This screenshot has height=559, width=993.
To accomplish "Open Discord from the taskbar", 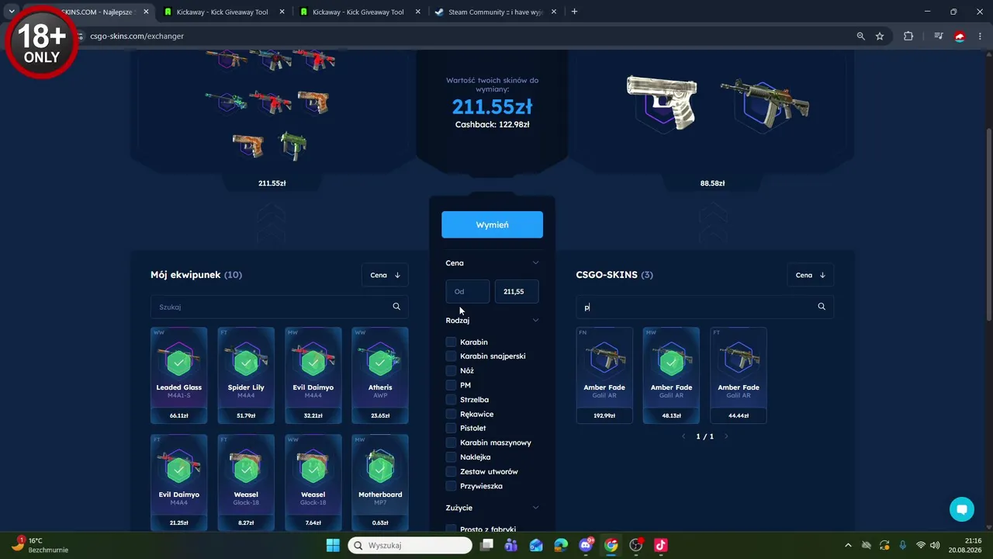I will pos(586,545).
